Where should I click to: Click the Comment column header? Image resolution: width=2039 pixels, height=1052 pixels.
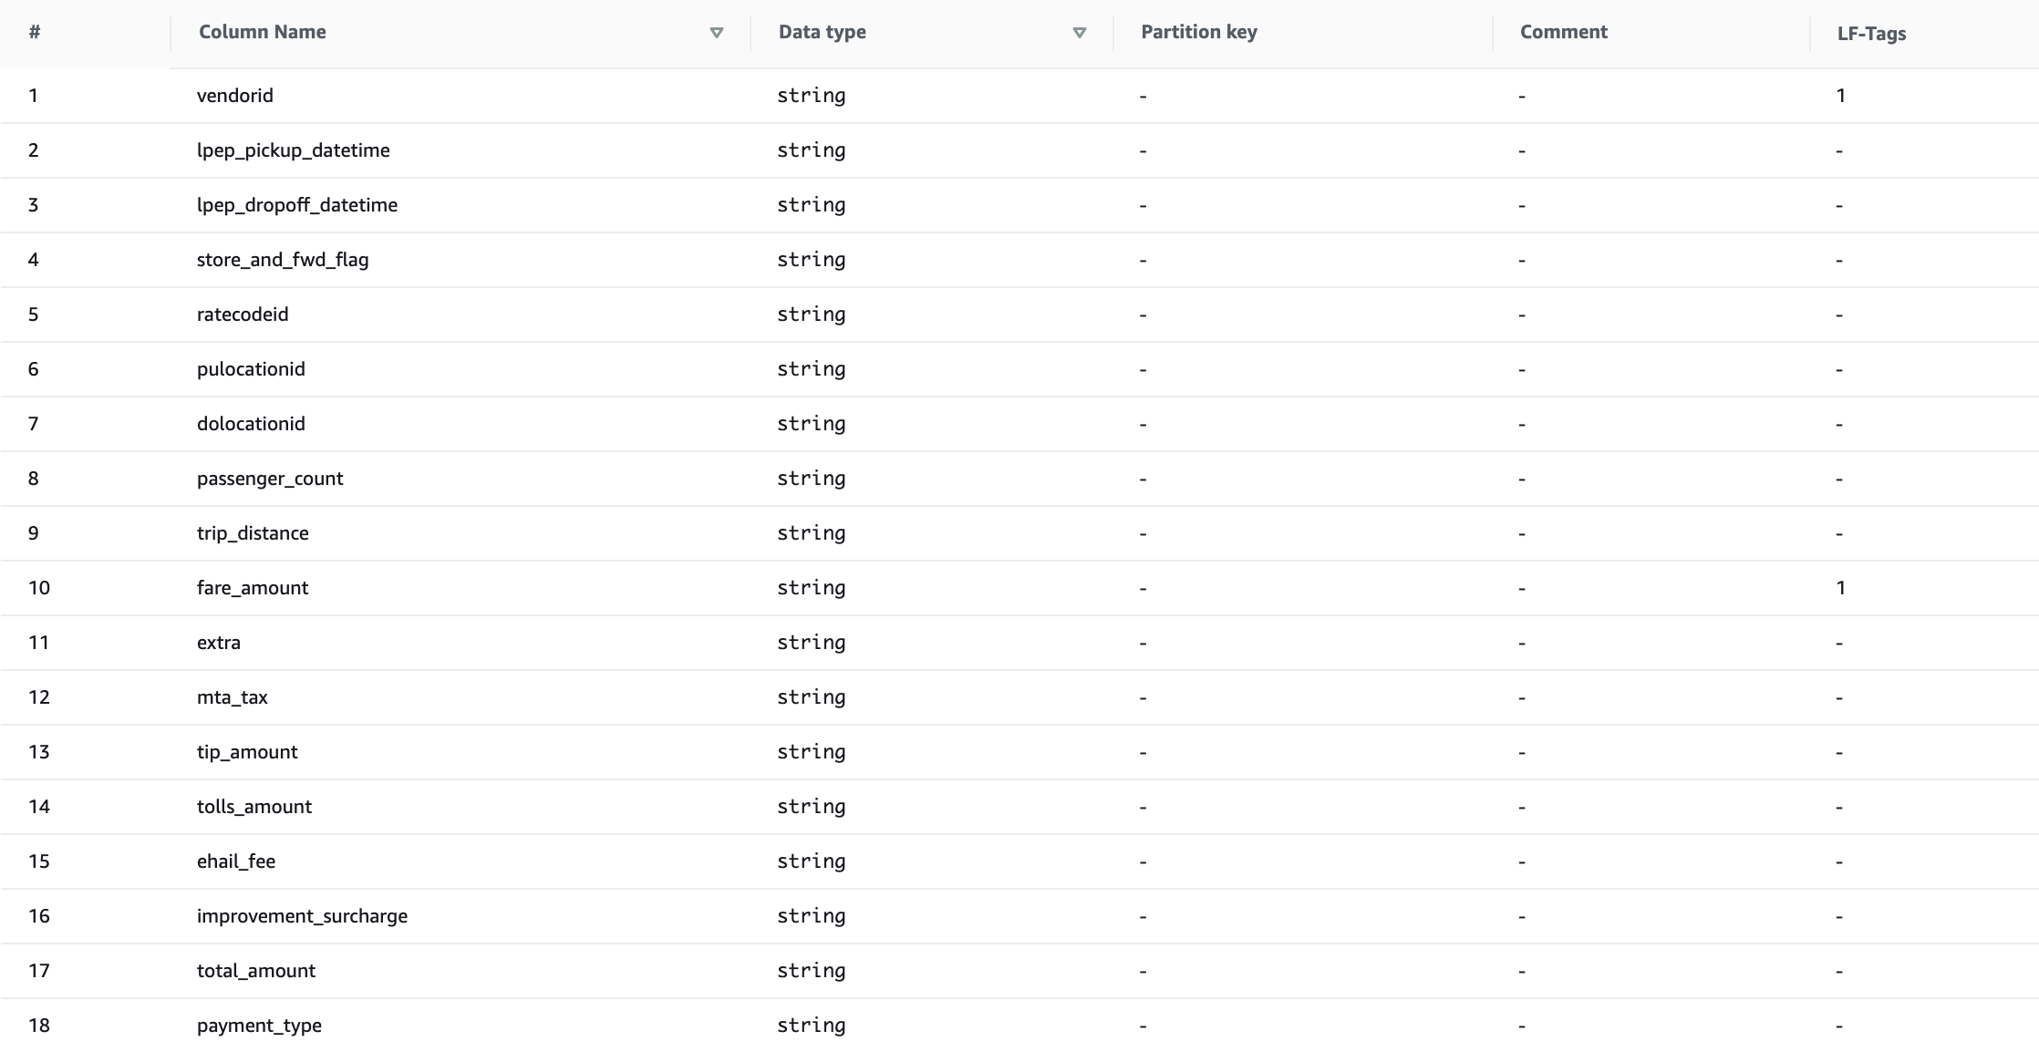pos(1563,32)
